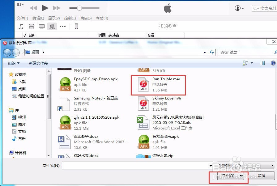Refresh the folder with the refresh icon
Image resolution: width=277 pixels, height=186 pixels.
click(x=212, y=53)
